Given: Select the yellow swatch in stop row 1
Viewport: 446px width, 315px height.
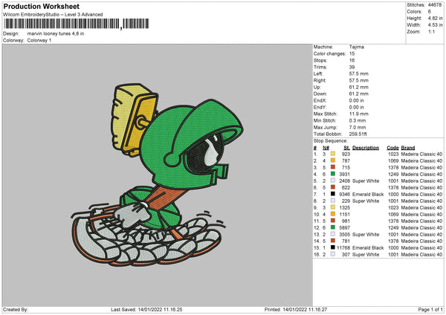Looking at the screenshot, I should tap(332, 154).
